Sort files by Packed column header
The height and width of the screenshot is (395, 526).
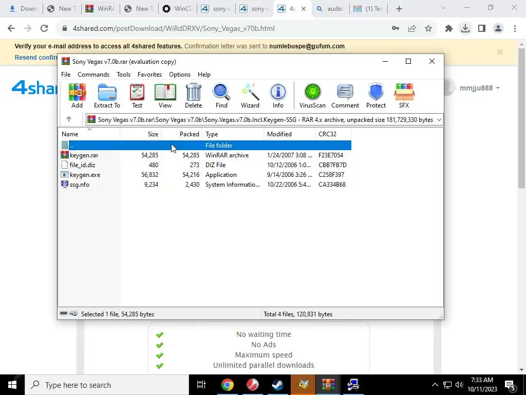pyautogui.click(x=181, y=134)
